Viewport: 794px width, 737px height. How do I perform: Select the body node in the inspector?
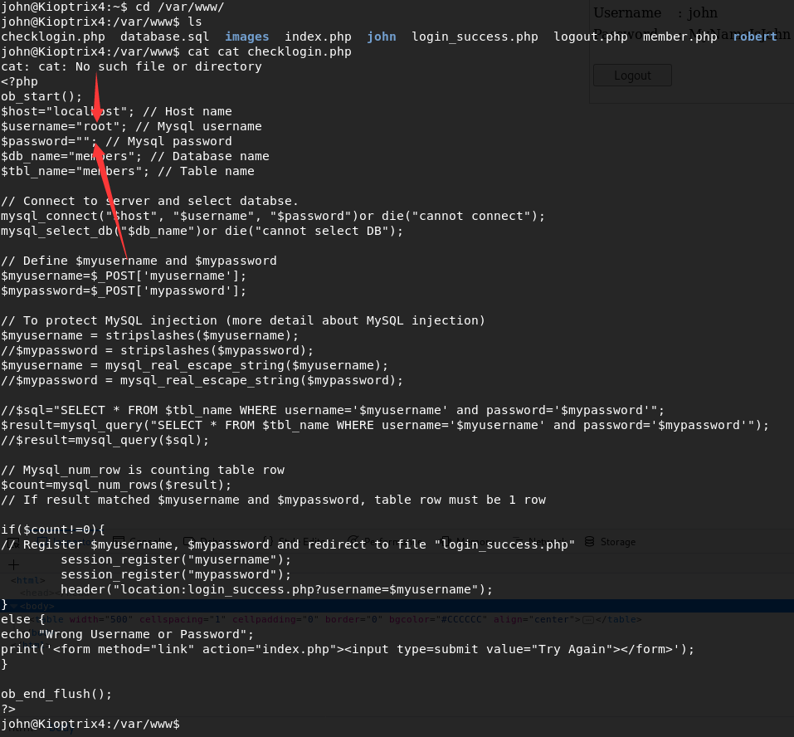33,606
